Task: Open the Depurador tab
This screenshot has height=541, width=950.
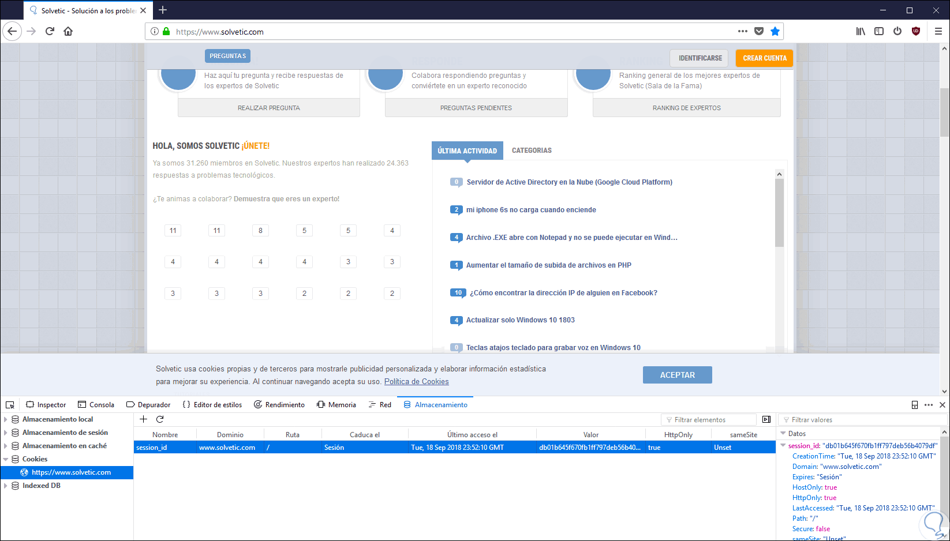Action: [148, 405]
